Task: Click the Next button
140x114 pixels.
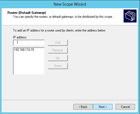Action: click(x=103, y=107)
